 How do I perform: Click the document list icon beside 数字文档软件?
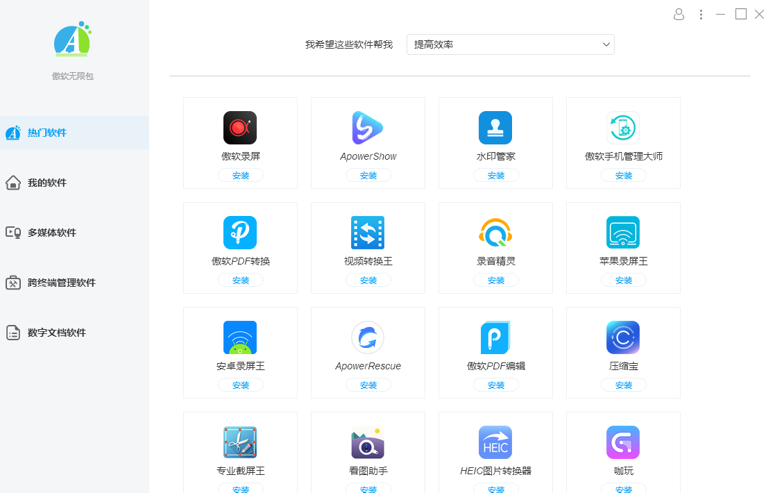tap(13, 333)
